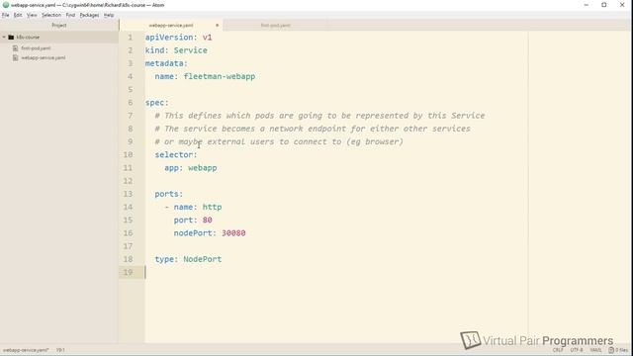Click the 'metadata:' key on line 3
Screen dimensions: 633x356
pos(166,63)
